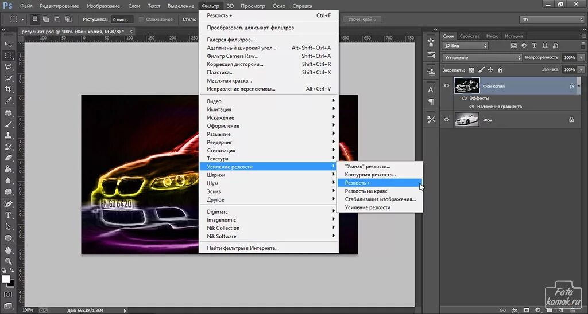Toggle lock position

(490, 70)
